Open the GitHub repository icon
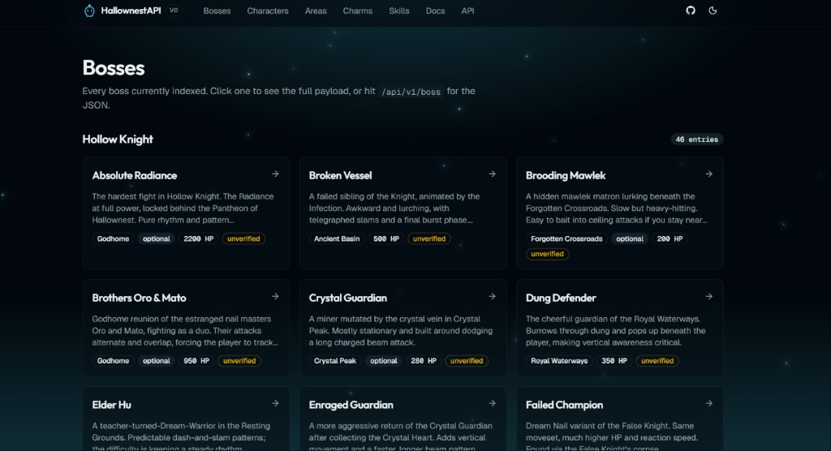Screen dimensions: 831x451 (x=690, y=11)
